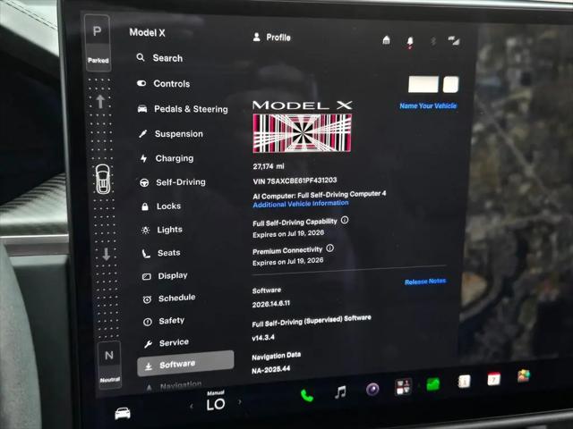Open the green app icon in the dock
Screen dimensions: 573x429
coord(433,384)
